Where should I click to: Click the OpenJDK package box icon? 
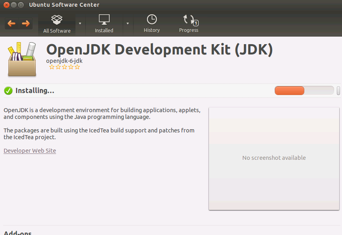tap(22, 59)
